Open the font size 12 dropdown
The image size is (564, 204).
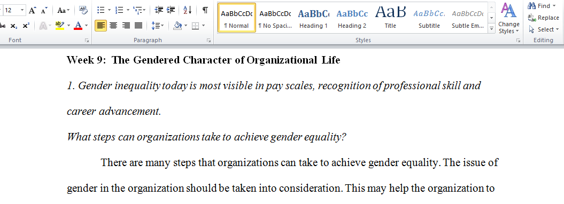point(22,11)
